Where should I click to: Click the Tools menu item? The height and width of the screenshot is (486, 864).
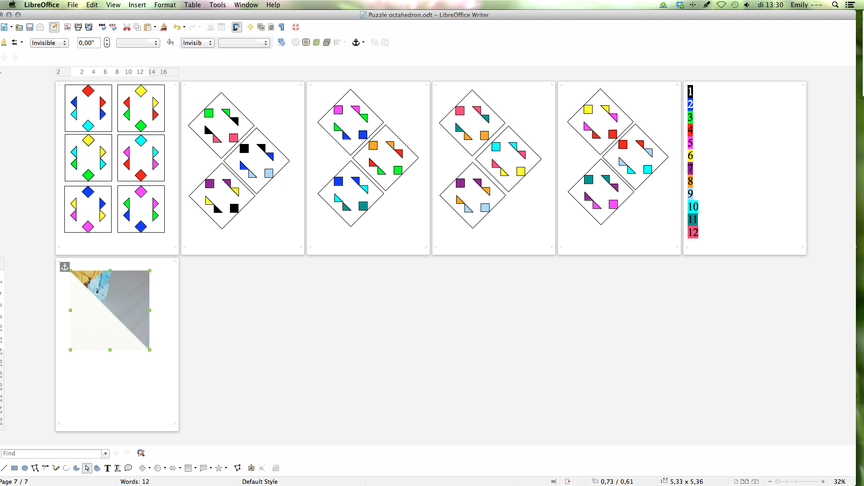(216, 5)
